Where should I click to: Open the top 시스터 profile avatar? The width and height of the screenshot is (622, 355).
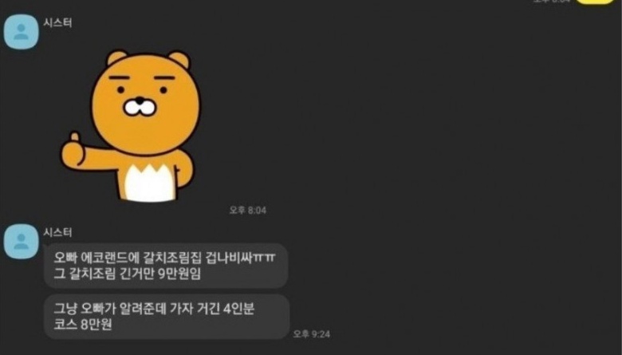[x=21, y=32]
